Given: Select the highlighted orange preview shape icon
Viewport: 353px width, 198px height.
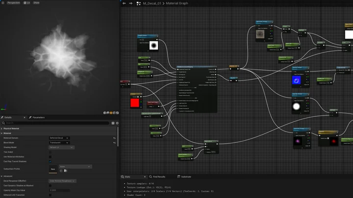Looking at the screenshot, I should [x=111, y=113].
